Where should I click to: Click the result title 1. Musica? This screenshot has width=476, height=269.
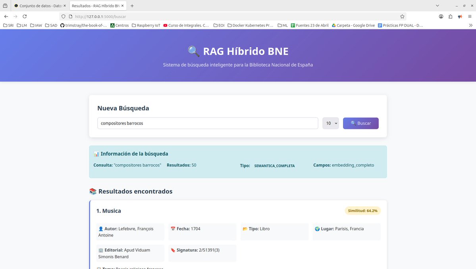(x=109, y=211)
